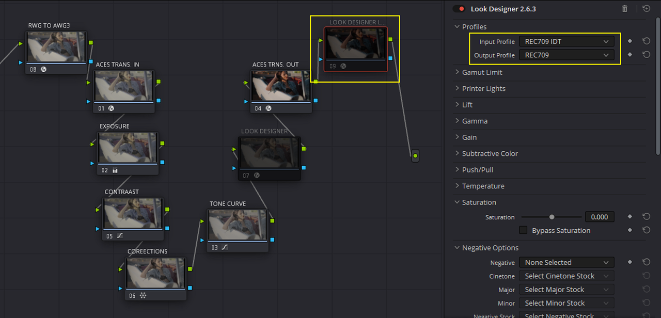Click the inspector panel vertical scrollbar
661x318 pixels.
point(657,85)
